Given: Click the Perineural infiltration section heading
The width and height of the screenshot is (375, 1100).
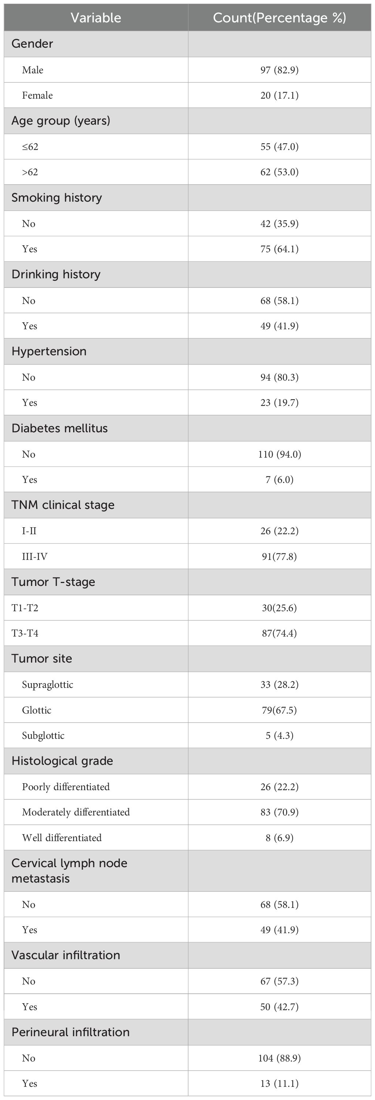Looking at the screenshot, I should tap(71, 1032).
